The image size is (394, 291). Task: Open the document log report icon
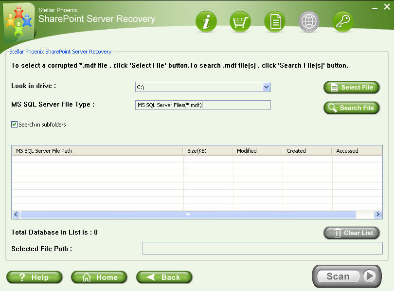[x=275, y=22]
